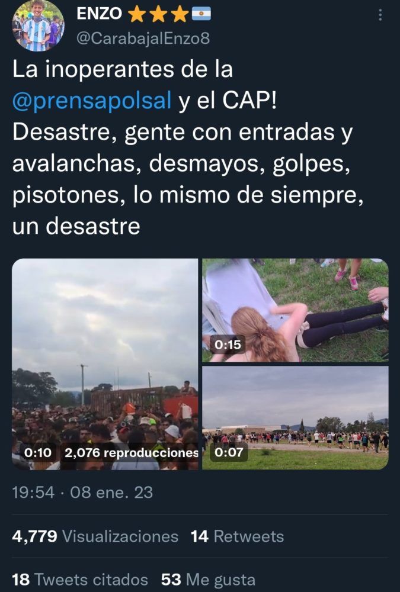
Task: Play the 0:15 video of girl on grass
Action: click(295, 310)
